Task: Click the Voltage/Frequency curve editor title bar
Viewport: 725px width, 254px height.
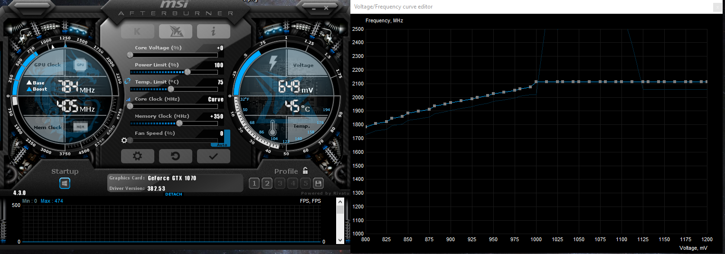Action: 537,7
